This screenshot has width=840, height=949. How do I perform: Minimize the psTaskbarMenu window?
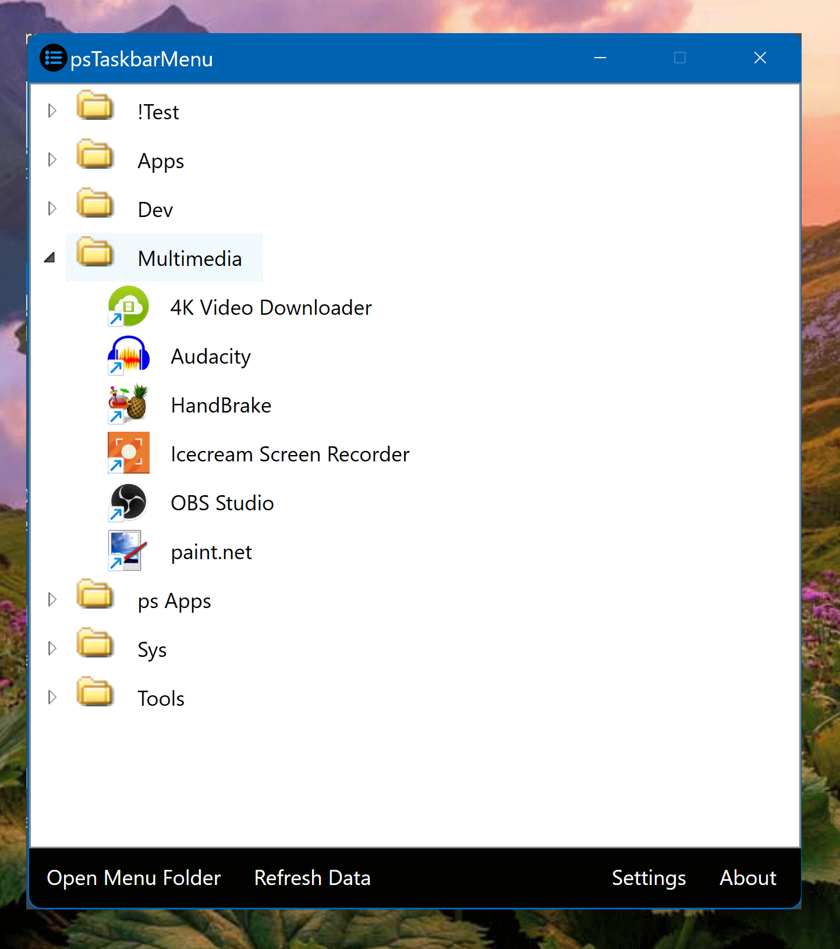click(x=600, y=58)
